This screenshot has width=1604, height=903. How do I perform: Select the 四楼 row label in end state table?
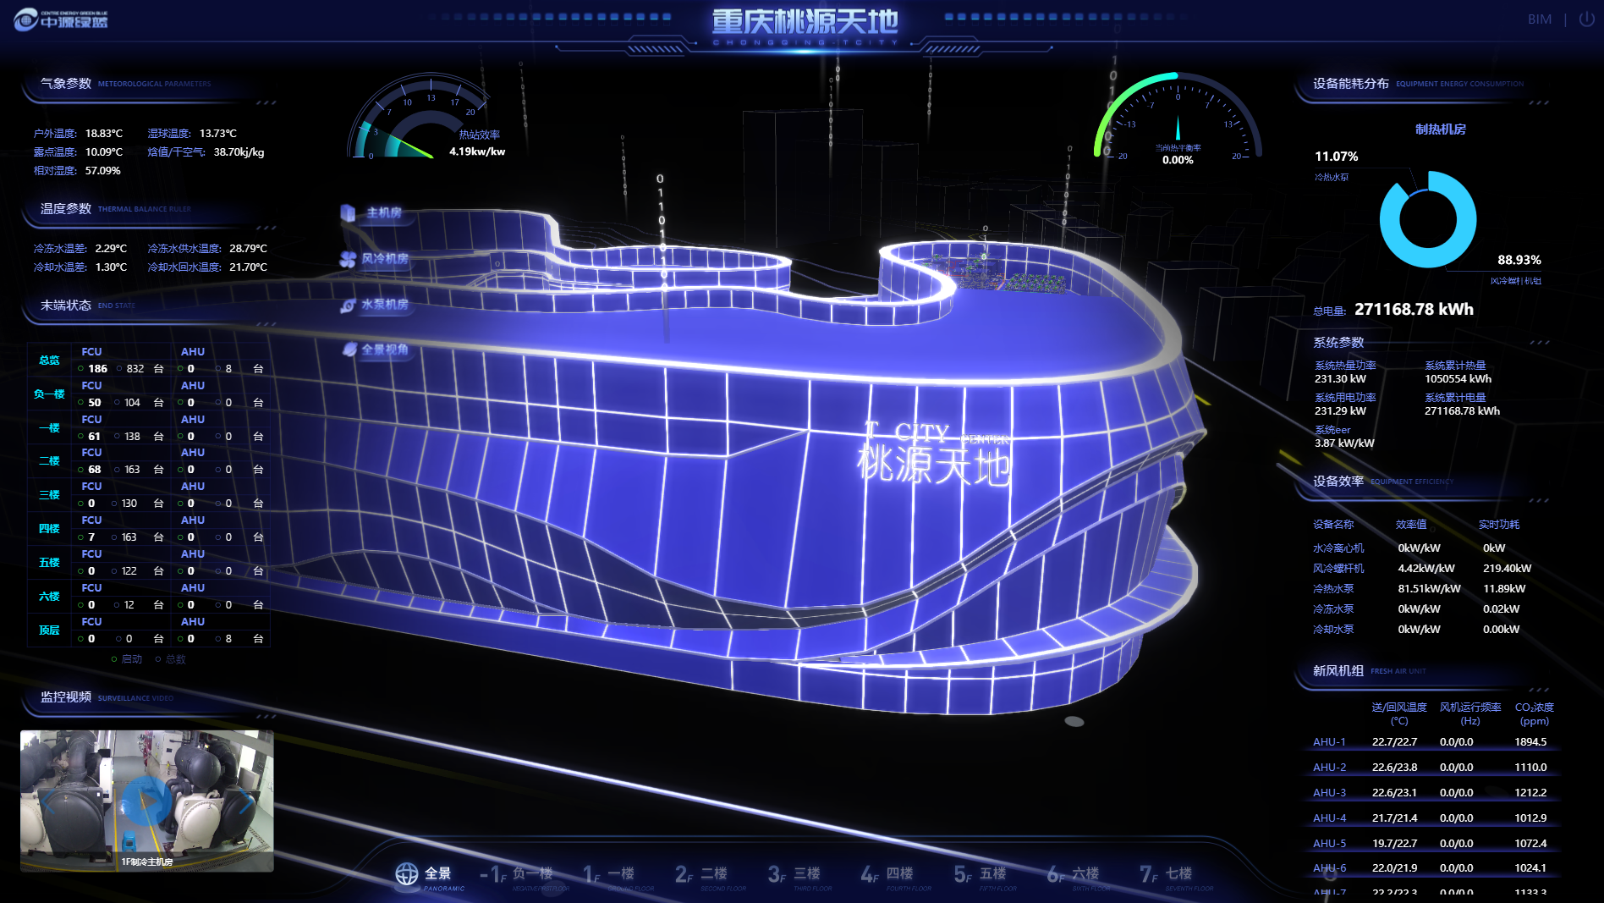(x=49, y=529)
